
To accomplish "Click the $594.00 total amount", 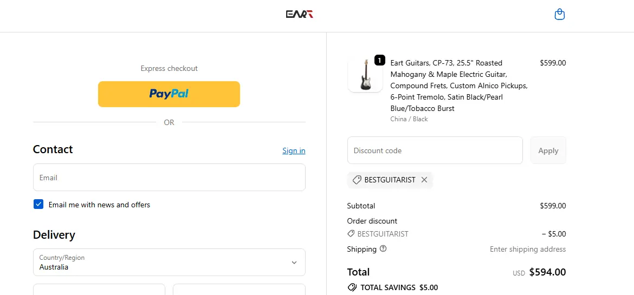I will pos(547,272).
